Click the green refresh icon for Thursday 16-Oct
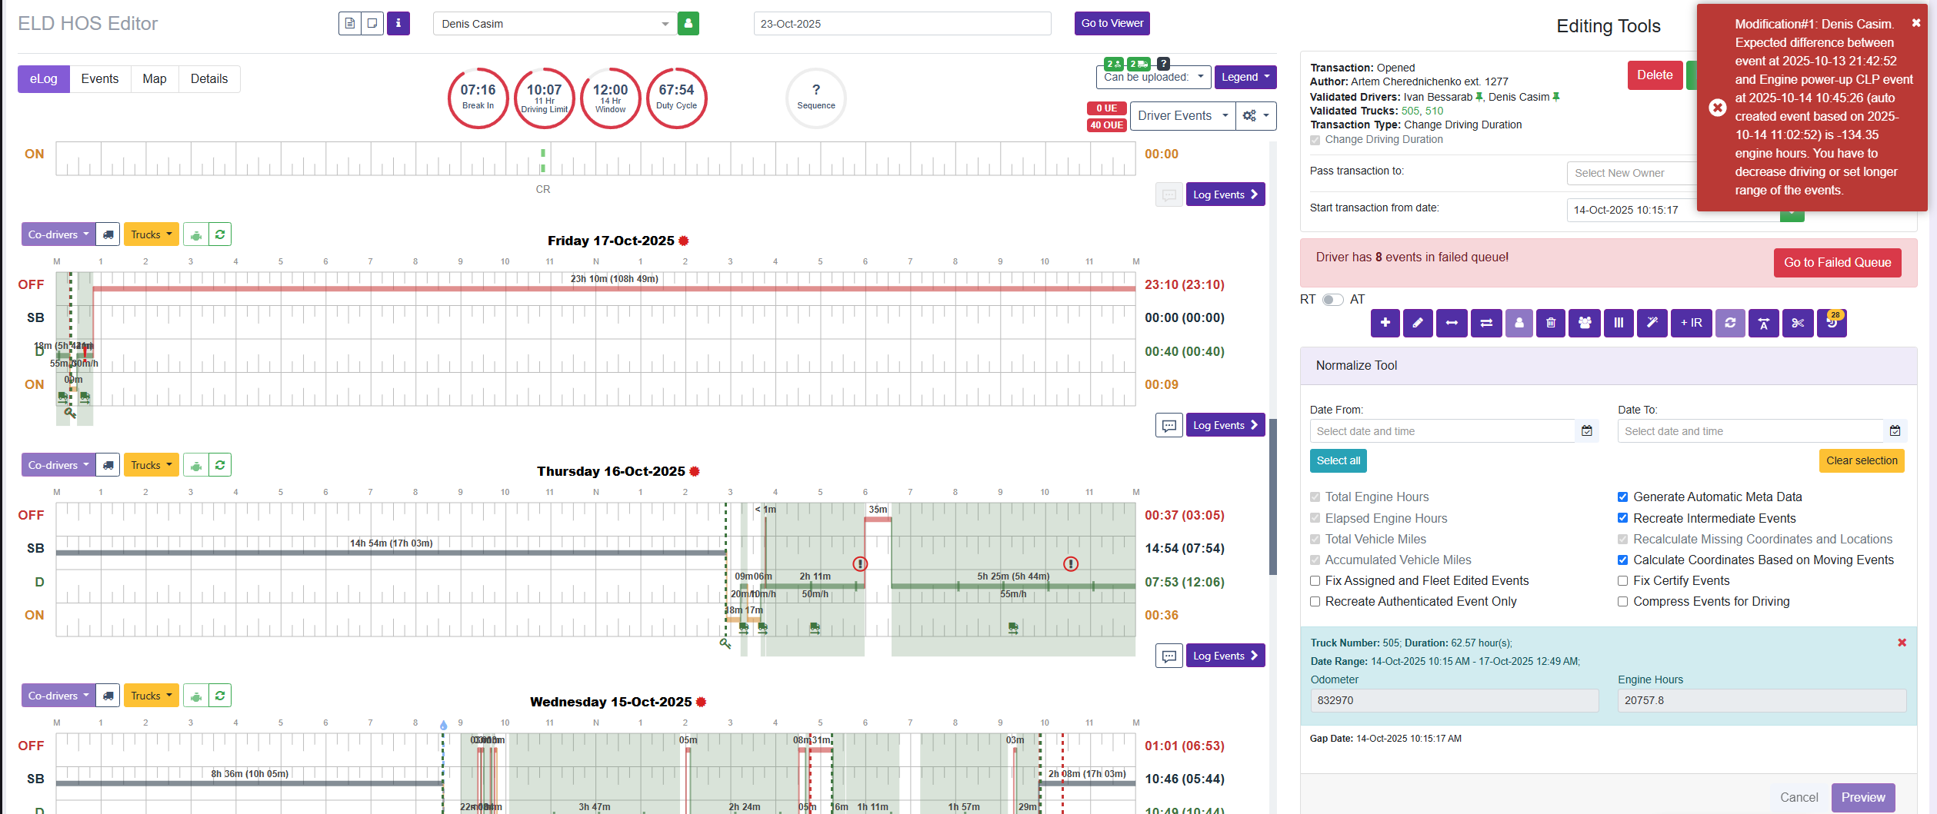Screen dimensions: 1937x814 [220, 465]
